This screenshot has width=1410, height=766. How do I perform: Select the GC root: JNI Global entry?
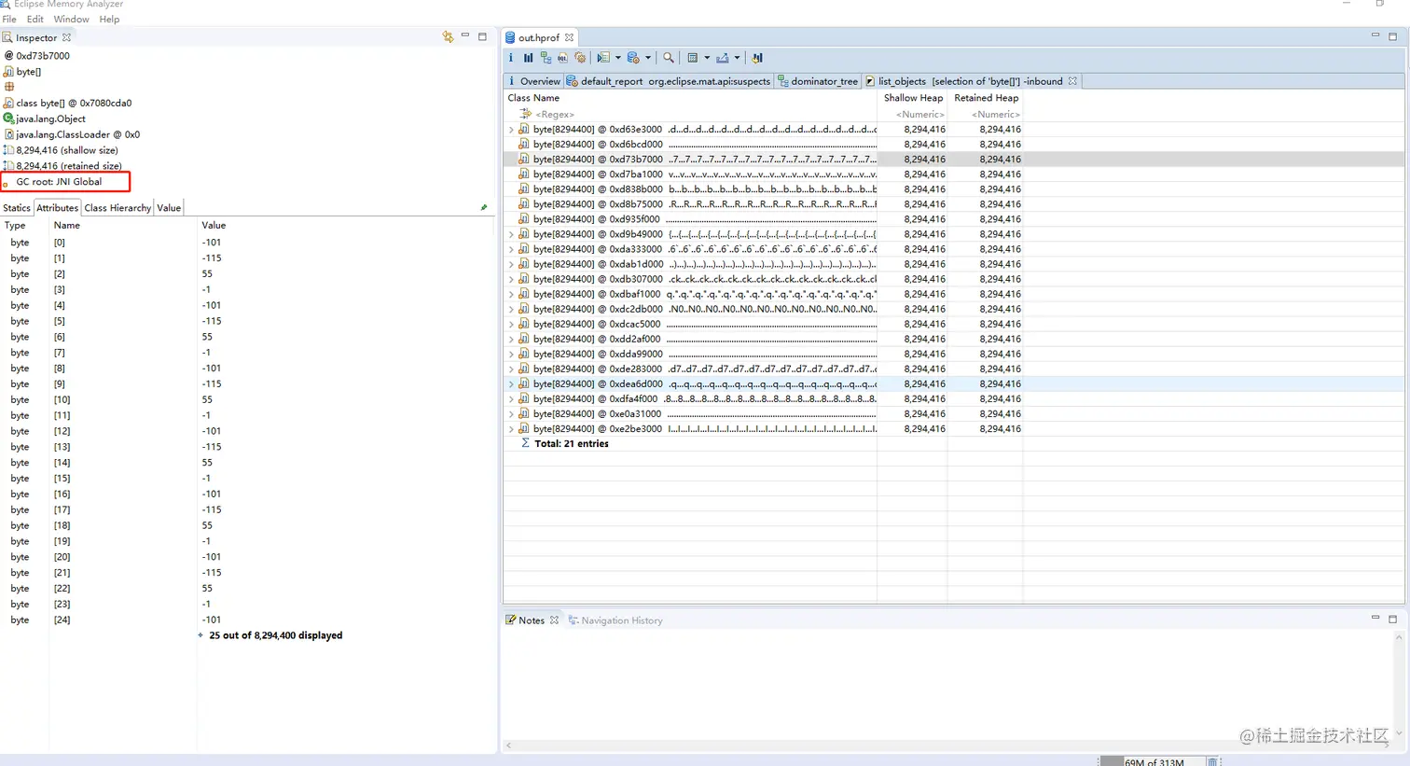point(59,182)
